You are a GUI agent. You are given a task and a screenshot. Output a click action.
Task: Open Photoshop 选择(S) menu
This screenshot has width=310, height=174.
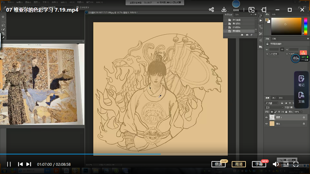(x=55, y=2)
